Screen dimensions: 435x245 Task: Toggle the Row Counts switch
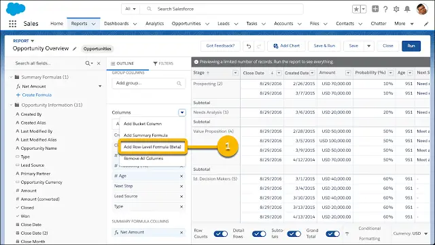pos(220,234)
